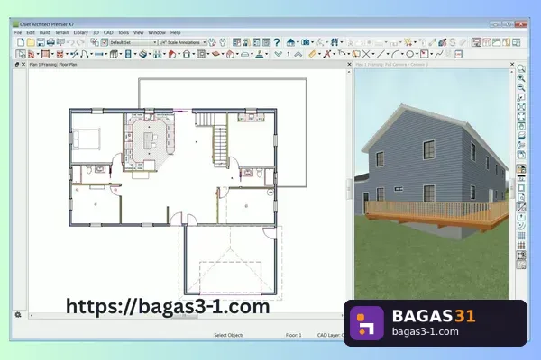
Task: Open the Terrain menu
Action: coord(61,32)
